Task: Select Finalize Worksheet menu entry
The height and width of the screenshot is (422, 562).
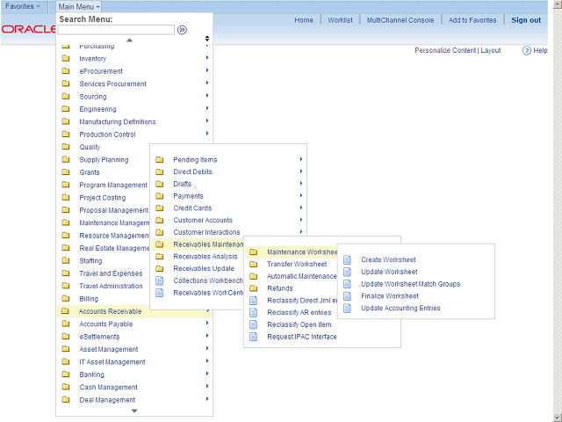Action: (390, 296)
